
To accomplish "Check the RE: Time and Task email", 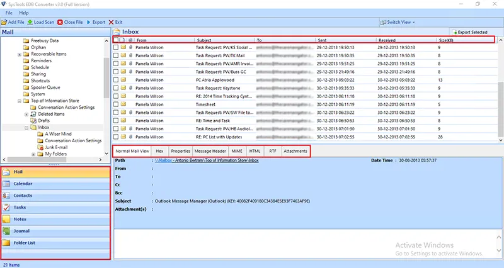I will [x=116, y=121].
